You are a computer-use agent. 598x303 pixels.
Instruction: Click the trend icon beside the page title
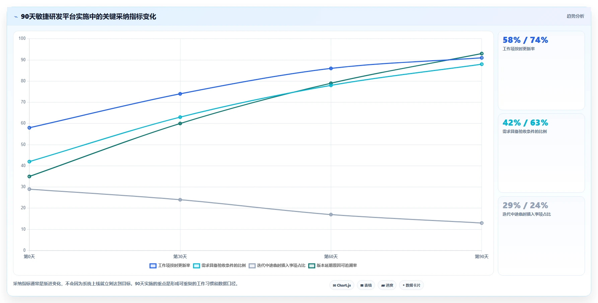[x=16, y=17]
